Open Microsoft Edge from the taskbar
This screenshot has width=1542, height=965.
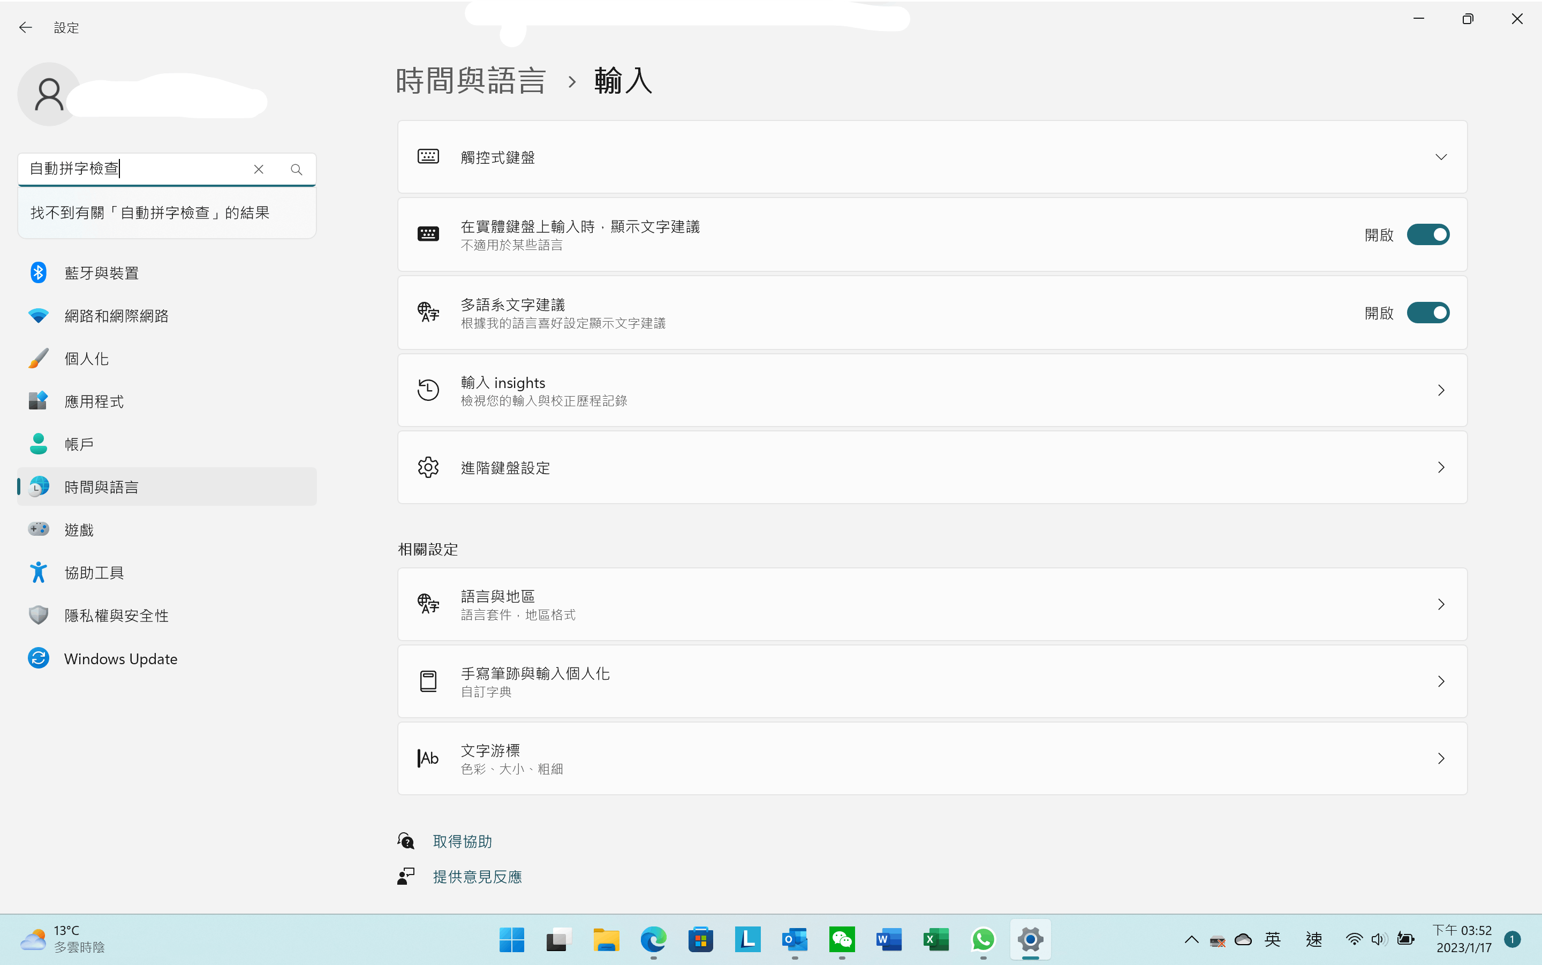click(653, 939)
